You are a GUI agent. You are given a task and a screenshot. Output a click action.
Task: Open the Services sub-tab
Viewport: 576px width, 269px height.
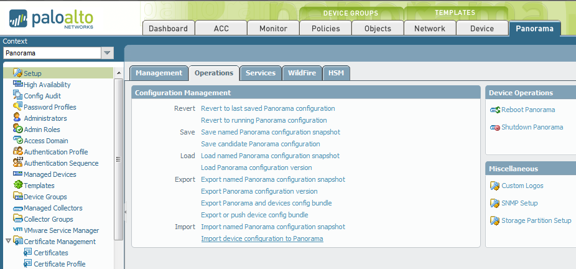point(261,73)
